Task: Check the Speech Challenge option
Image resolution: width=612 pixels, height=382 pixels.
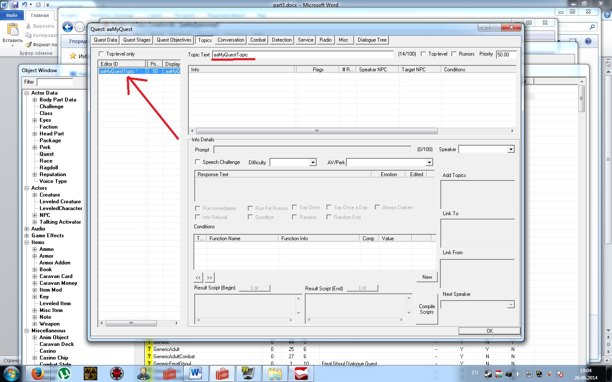Action: pyautogui.click(x=198, y=162)
